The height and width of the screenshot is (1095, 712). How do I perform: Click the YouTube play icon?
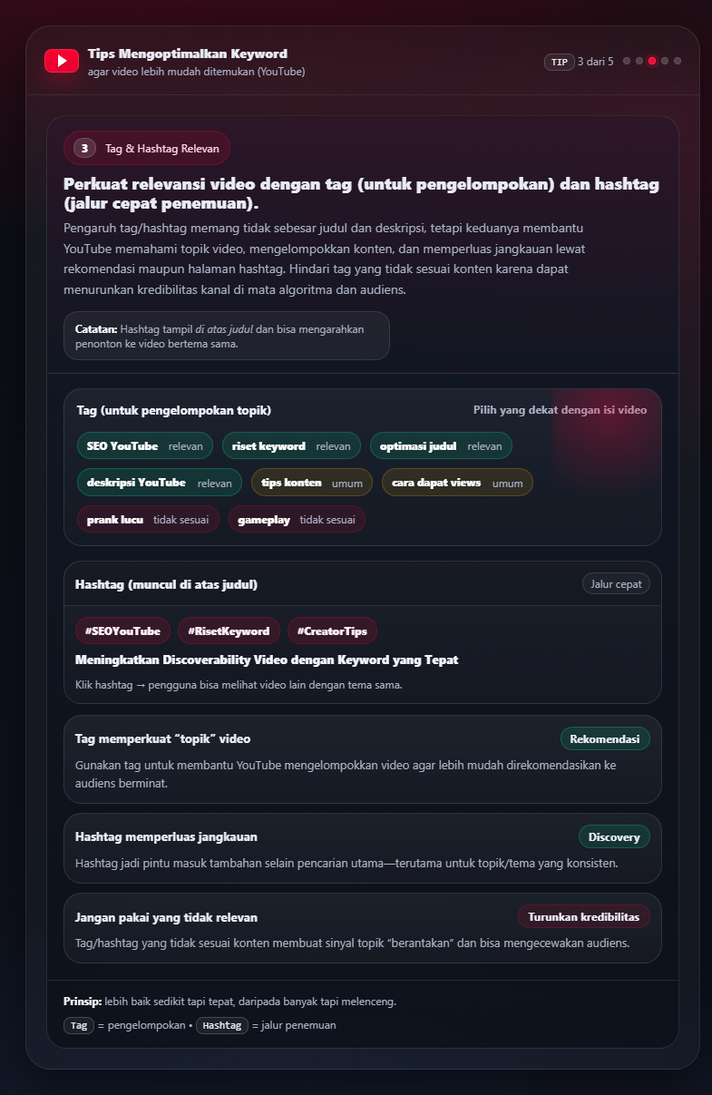coord(61,61)
